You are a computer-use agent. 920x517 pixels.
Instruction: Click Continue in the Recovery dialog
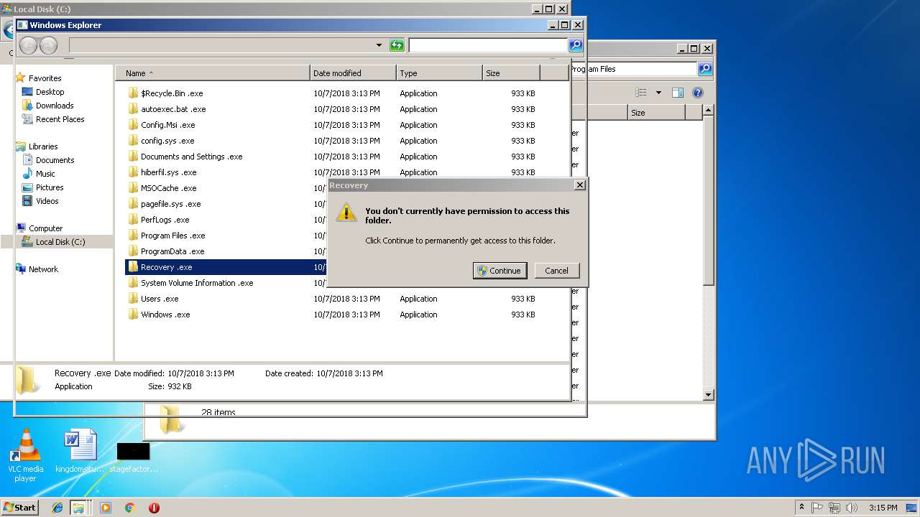click(x=500, y=271)
